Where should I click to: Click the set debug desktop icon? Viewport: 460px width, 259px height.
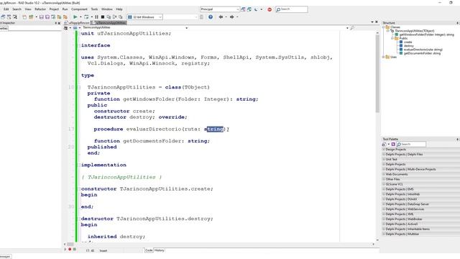[249, 9]
